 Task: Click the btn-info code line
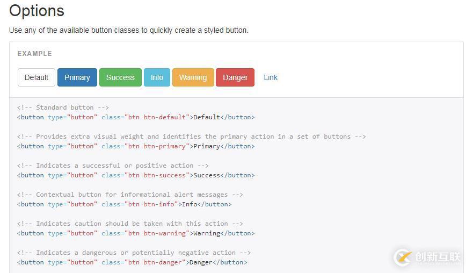coord(125,204)
